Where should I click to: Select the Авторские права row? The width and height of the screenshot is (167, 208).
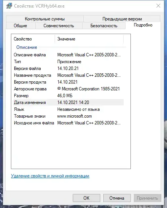69,89
